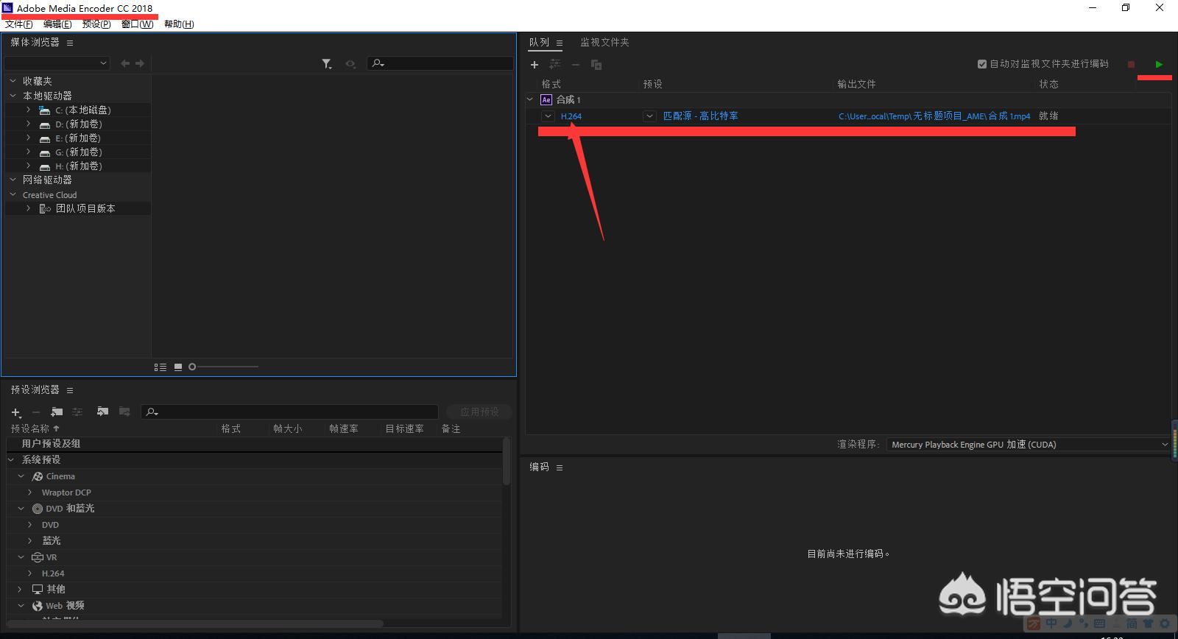Open the preset settings sliders icon
The height and width of the screenshot is (639, 1178).
(x=77, y=412)
